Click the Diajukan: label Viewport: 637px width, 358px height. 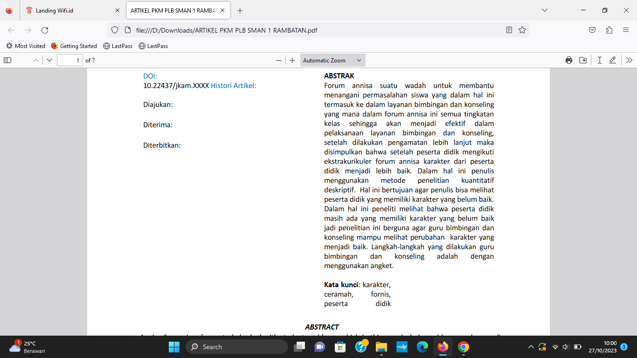tap(158, 104)
